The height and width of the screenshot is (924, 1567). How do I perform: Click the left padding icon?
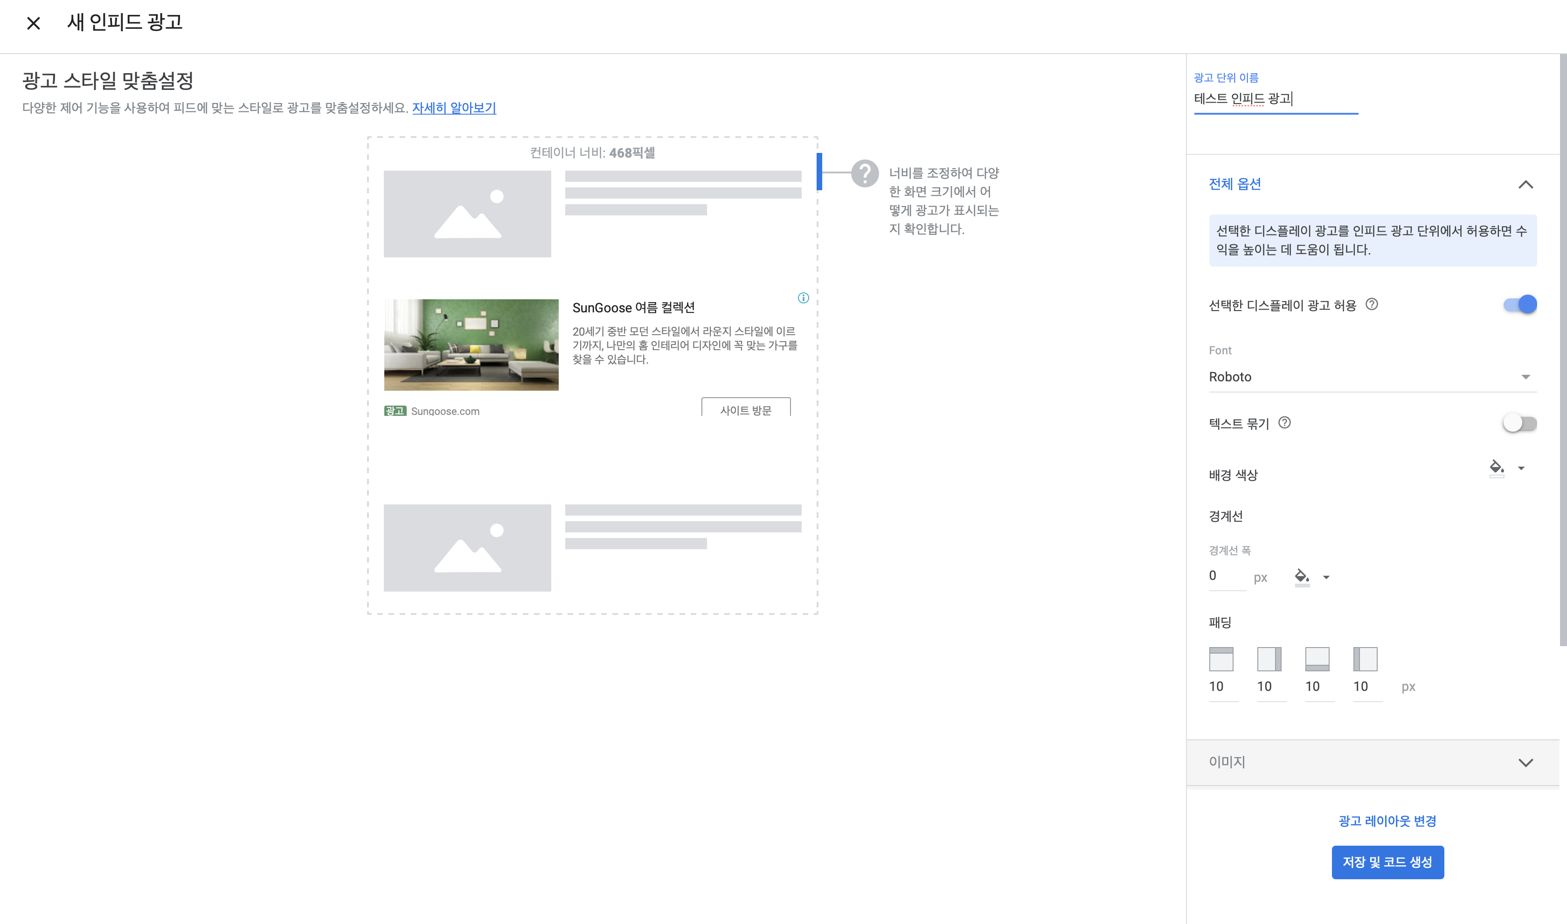click(1365, 659)
